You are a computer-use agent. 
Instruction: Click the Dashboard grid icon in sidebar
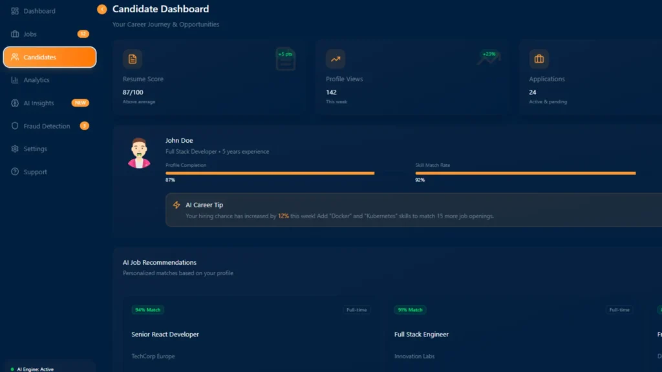click(15, 11)
